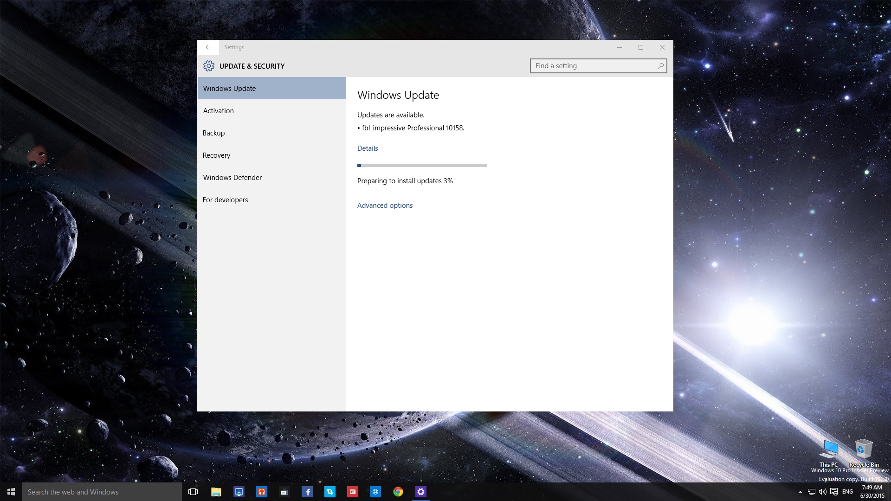Open the Backup section
This screenshot has width=891, height=501.
click(271, 133)
